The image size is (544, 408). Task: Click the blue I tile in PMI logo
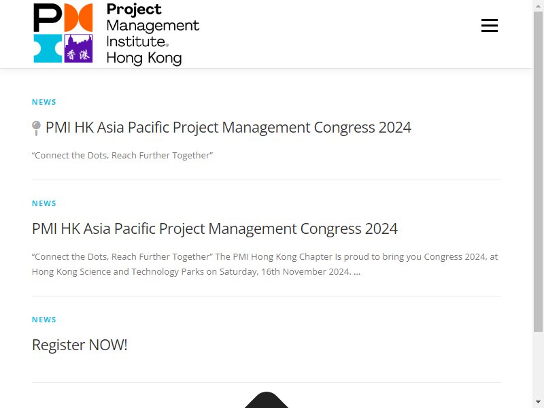click(x=48, y=48)
